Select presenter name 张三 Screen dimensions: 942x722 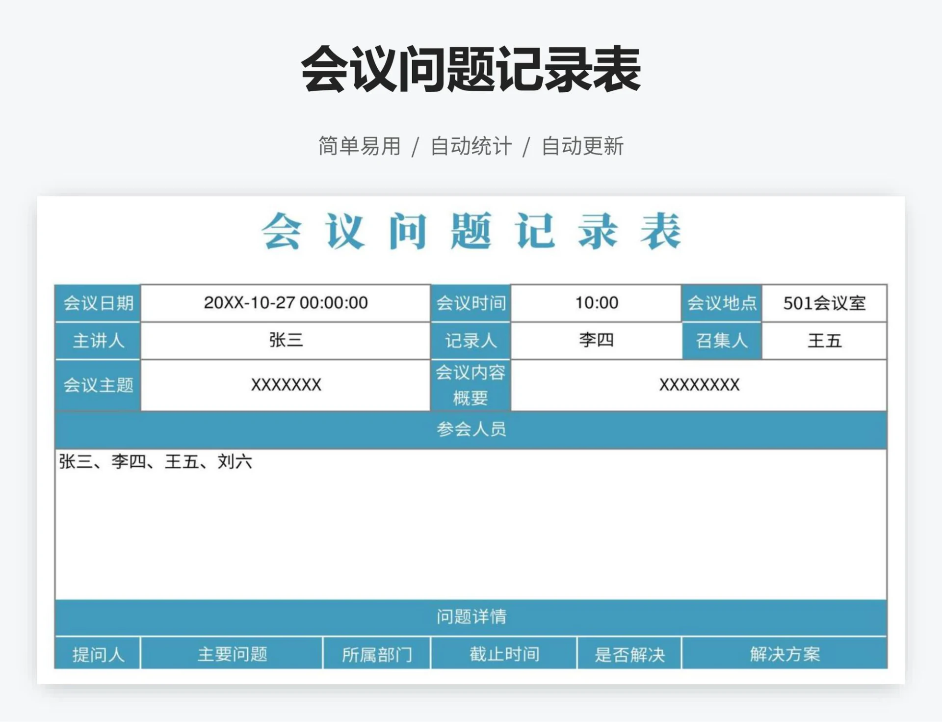click(x=286, y=342)
